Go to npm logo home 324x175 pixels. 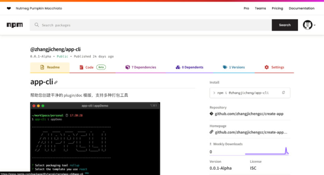coord(15,25)
